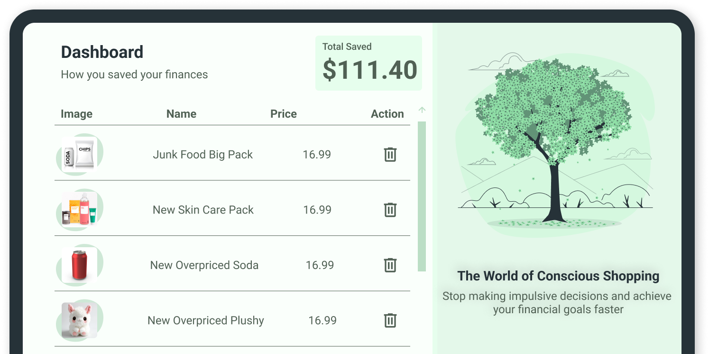Click the Dashboard heading
Image resolution: width=709 pixels, height=354 pixels.
tap(102, 52)
